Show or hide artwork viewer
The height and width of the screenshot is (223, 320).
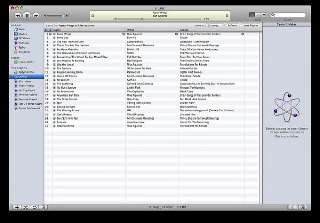43,208
